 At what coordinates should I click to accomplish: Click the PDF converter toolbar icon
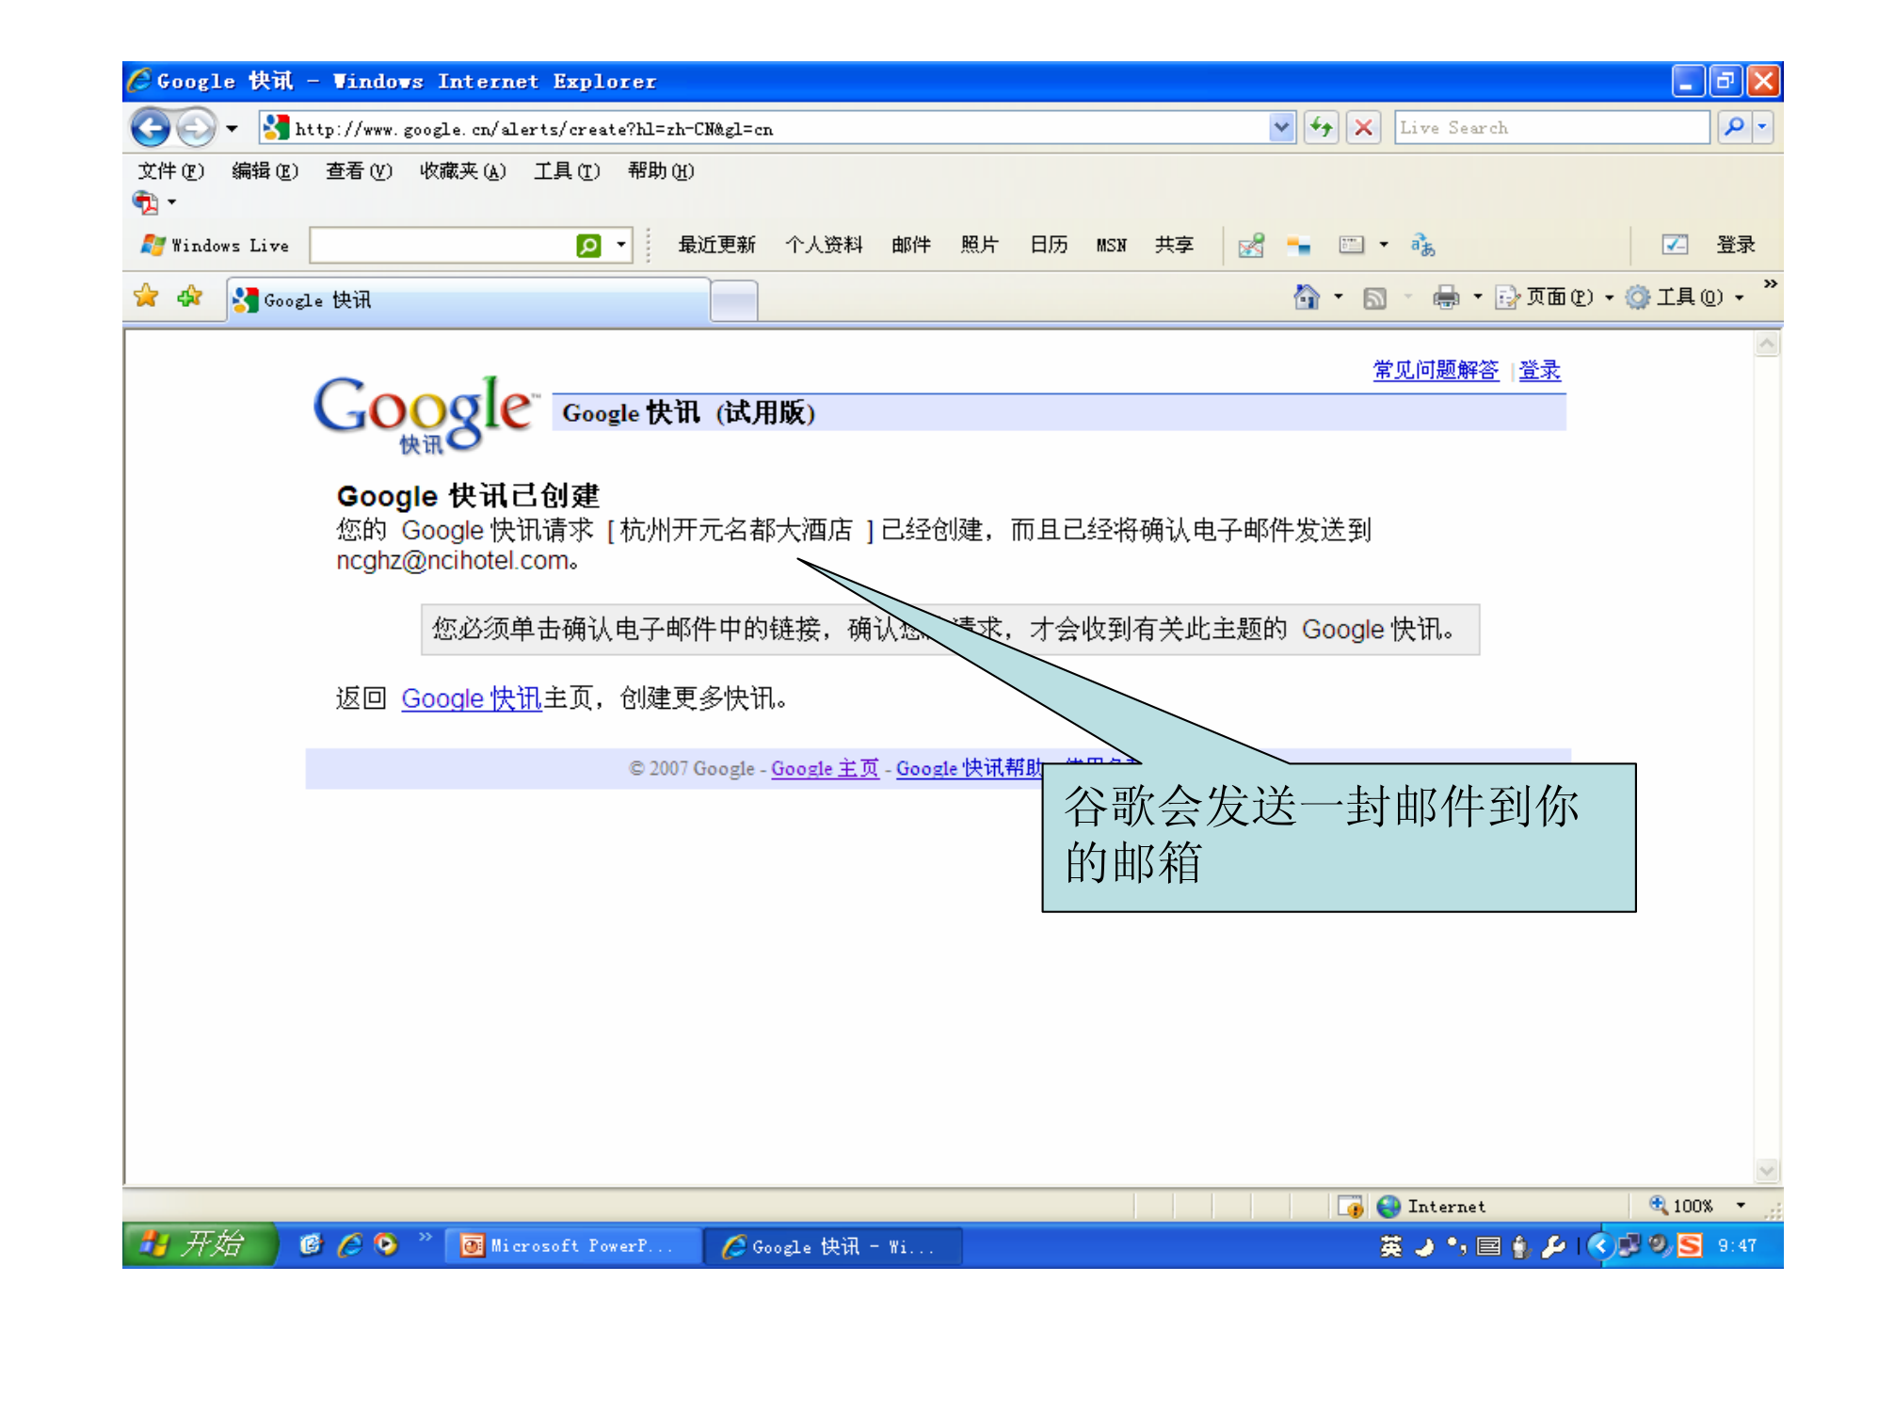click(x=146, y=202)
